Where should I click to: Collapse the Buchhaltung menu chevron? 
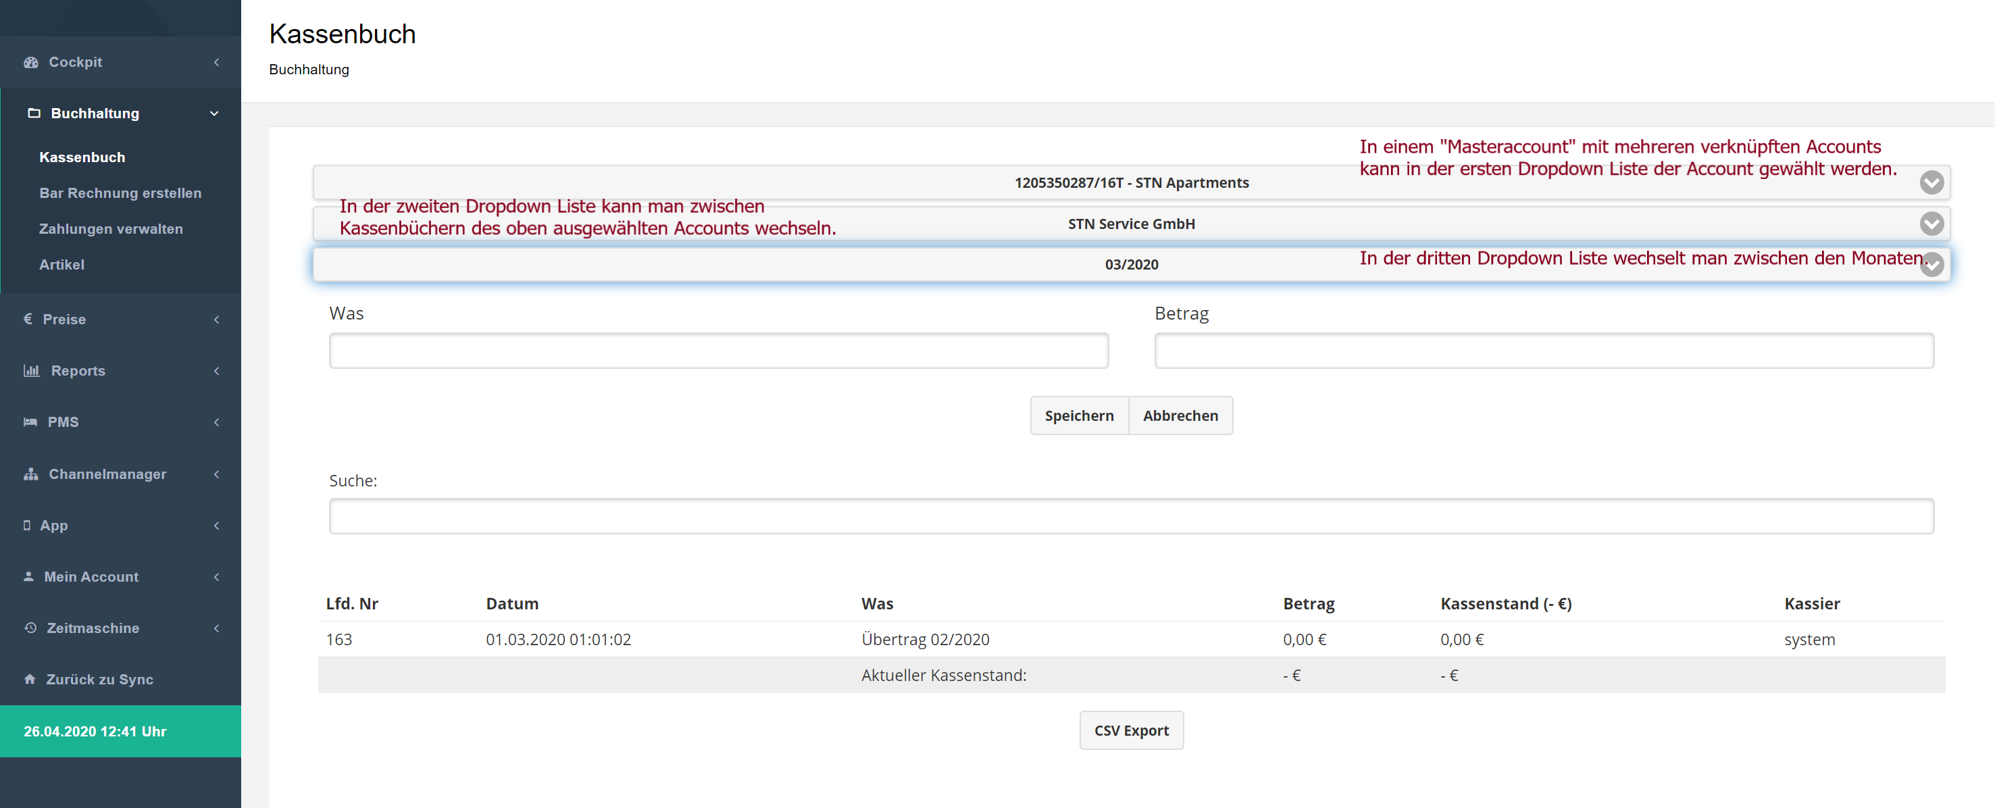point(215,113)
